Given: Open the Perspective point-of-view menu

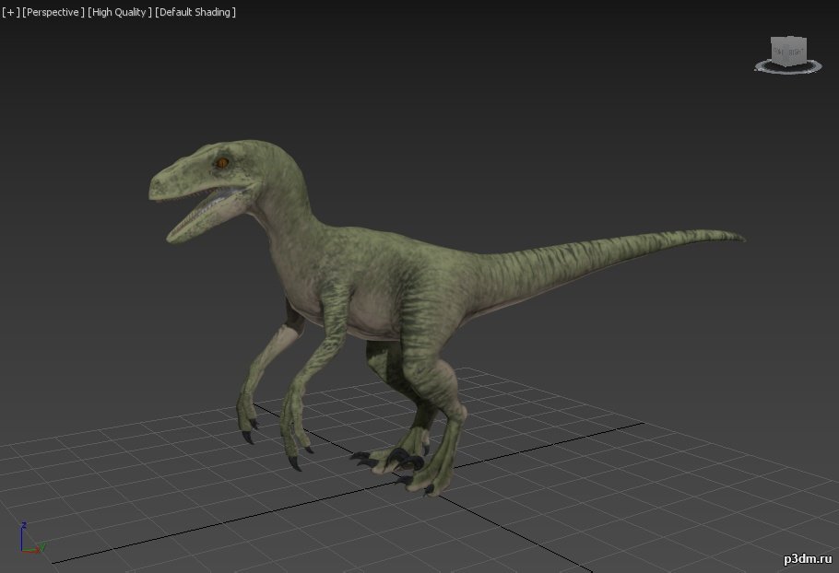Looking at the screenshot, I should pos(53,12).
